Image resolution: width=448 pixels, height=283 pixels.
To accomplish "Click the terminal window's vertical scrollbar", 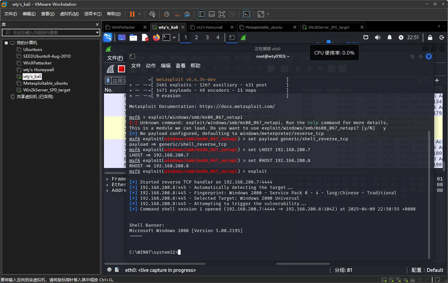I will (x=429, y=195).
